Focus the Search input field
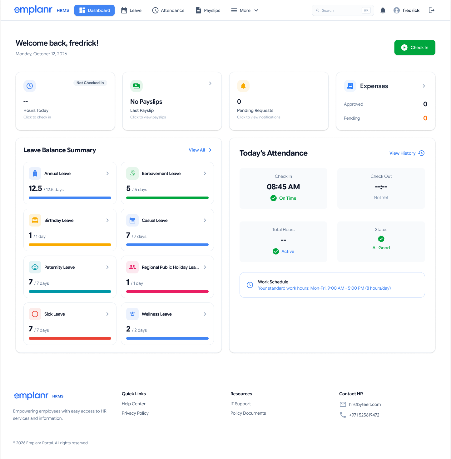This screenshot has width=451, height=459. (343, 10)
